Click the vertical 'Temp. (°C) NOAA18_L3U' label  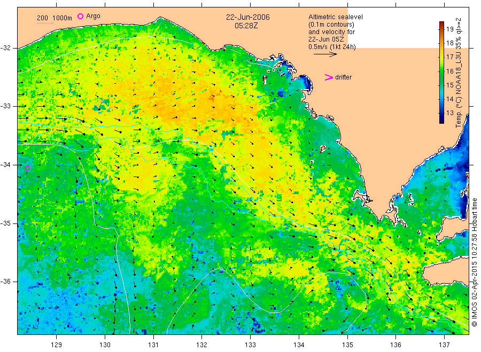click(459, 73)
